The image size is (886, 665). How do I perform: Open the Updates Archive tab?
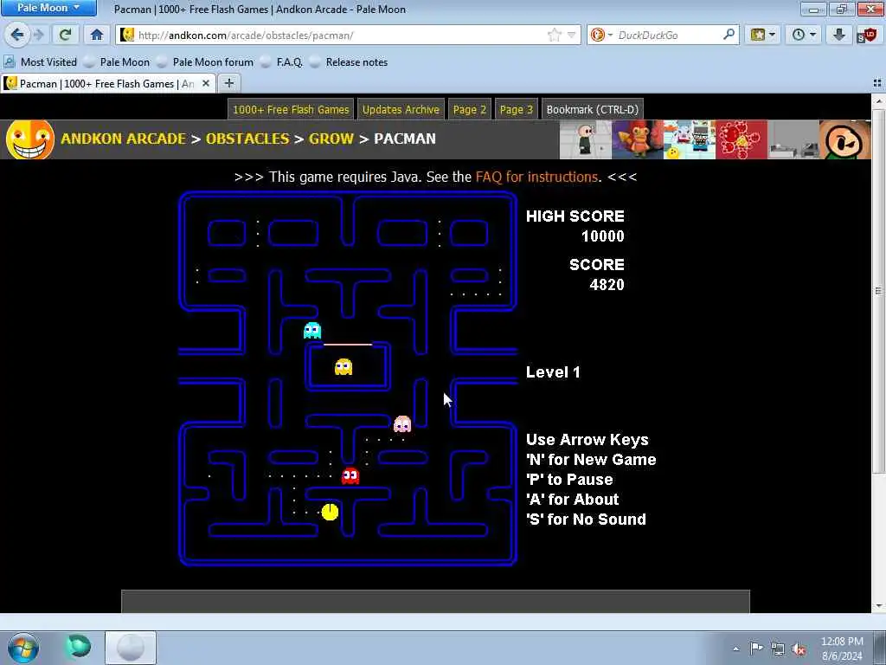(x=401, y=110)
